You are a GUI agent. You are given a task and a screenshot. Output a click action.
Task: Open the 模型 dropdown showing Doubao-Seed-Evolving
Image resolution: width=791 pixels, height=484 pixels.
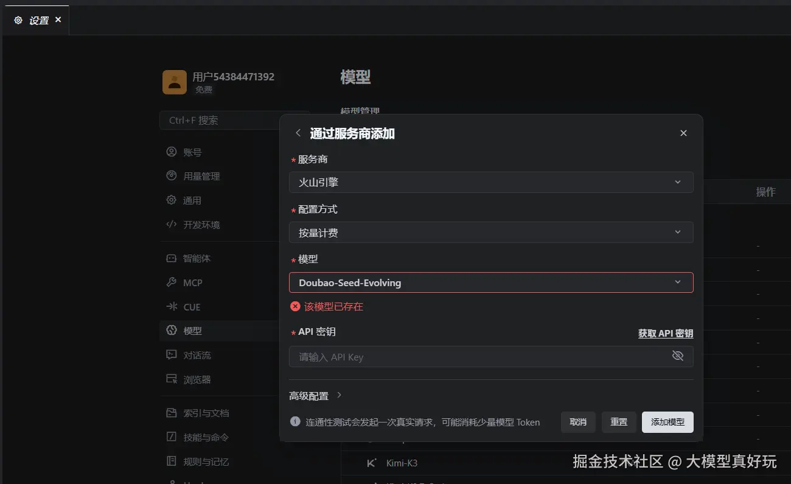[x=491, y=282]
